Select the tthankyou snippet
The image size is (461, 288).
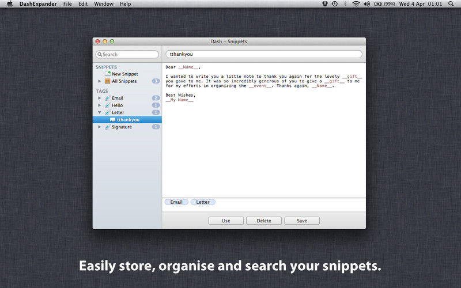pyautogui.click(x=127, y=120)
